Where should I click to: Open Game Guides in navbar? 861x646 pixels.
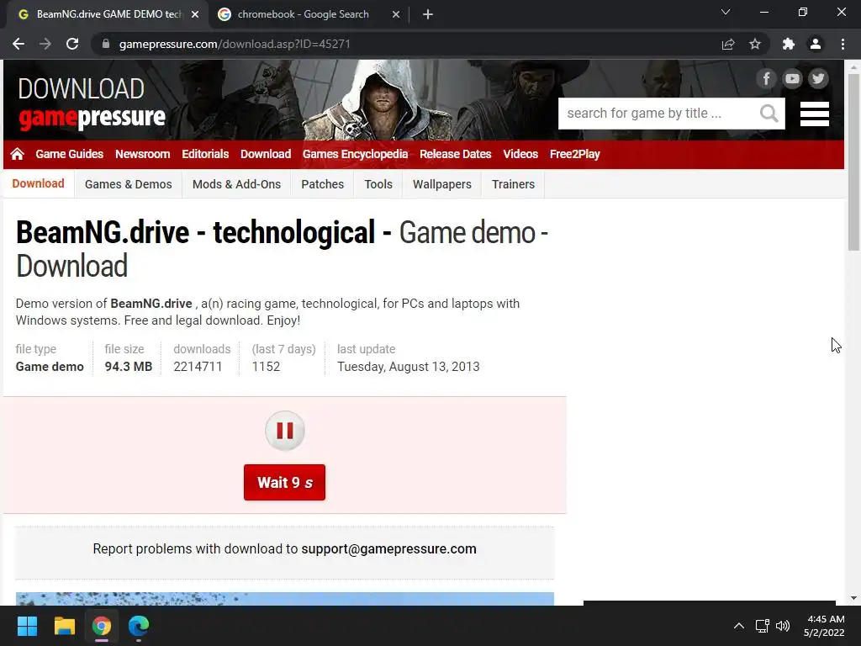[69, 155]
